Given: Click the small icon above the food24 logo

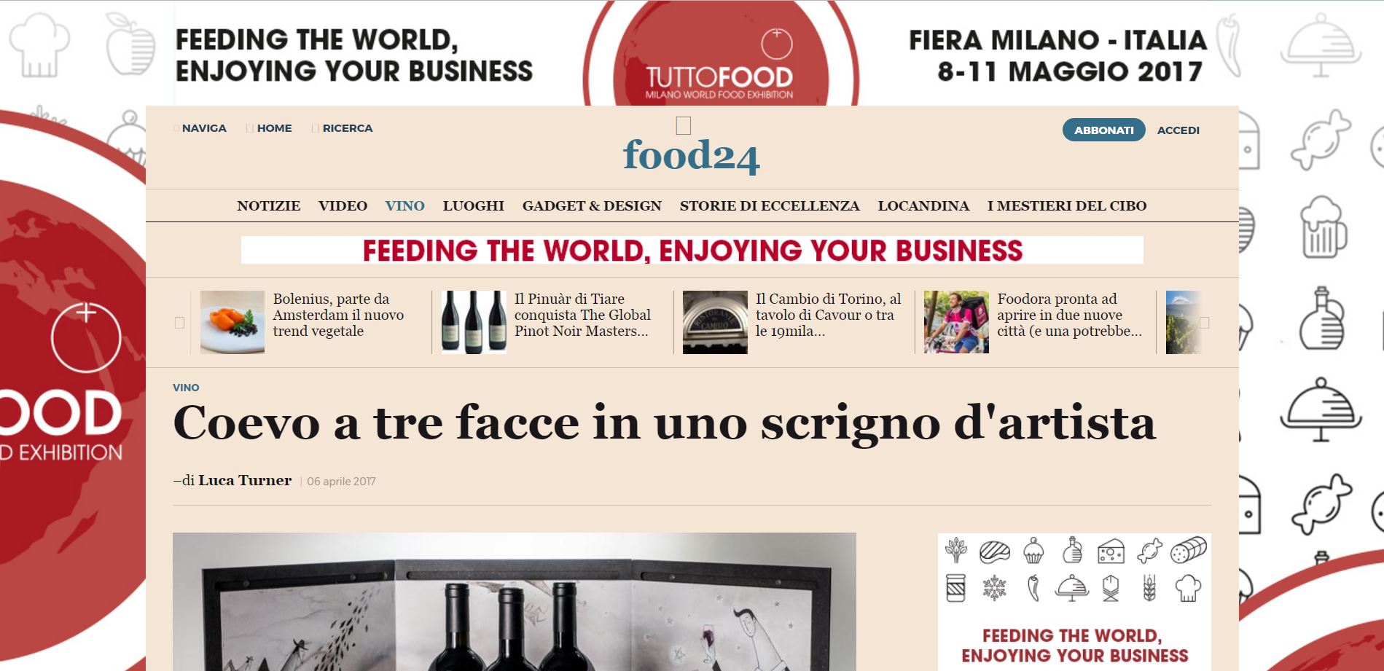Looking at the screenshot, I should [684, 125].
